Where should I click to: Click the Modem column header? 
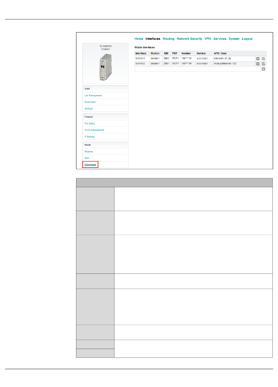(x=155, y=54)
